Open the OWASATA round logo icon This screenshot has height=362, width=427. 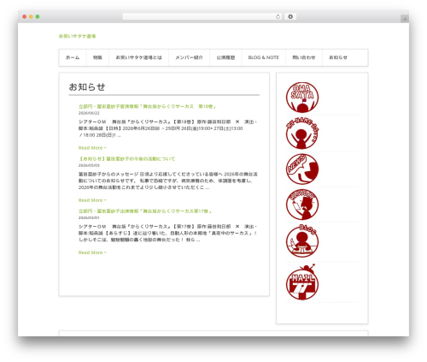[x=302, y=98]
